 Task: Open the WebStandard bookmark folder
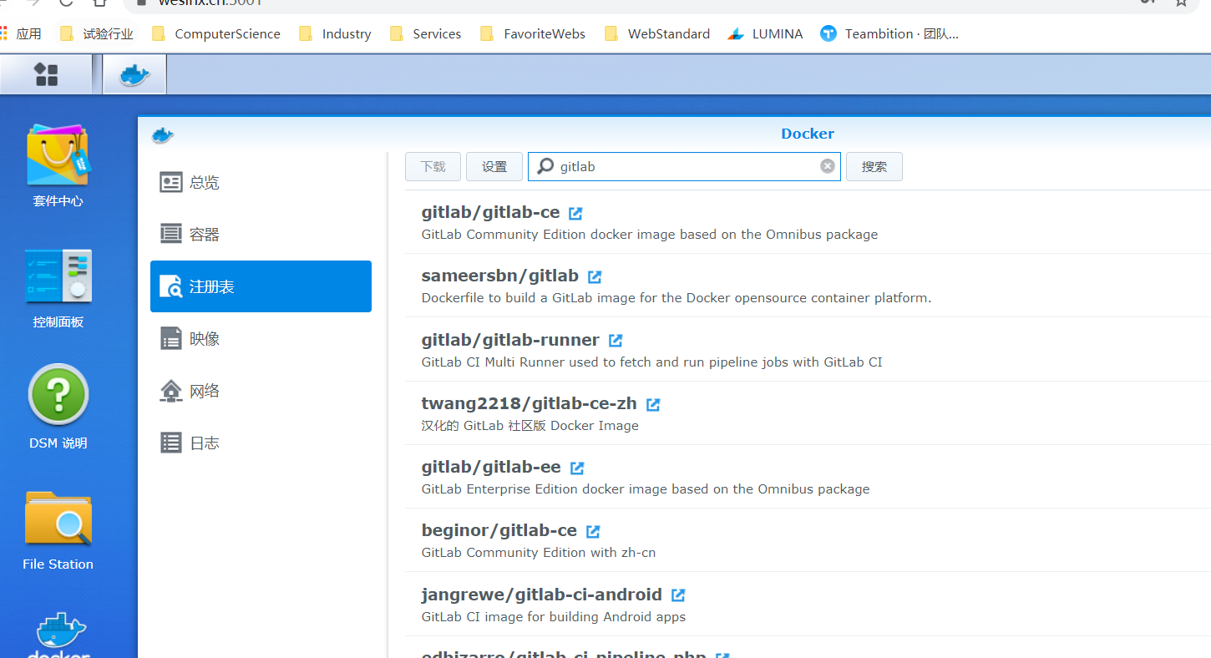[657, 34]
